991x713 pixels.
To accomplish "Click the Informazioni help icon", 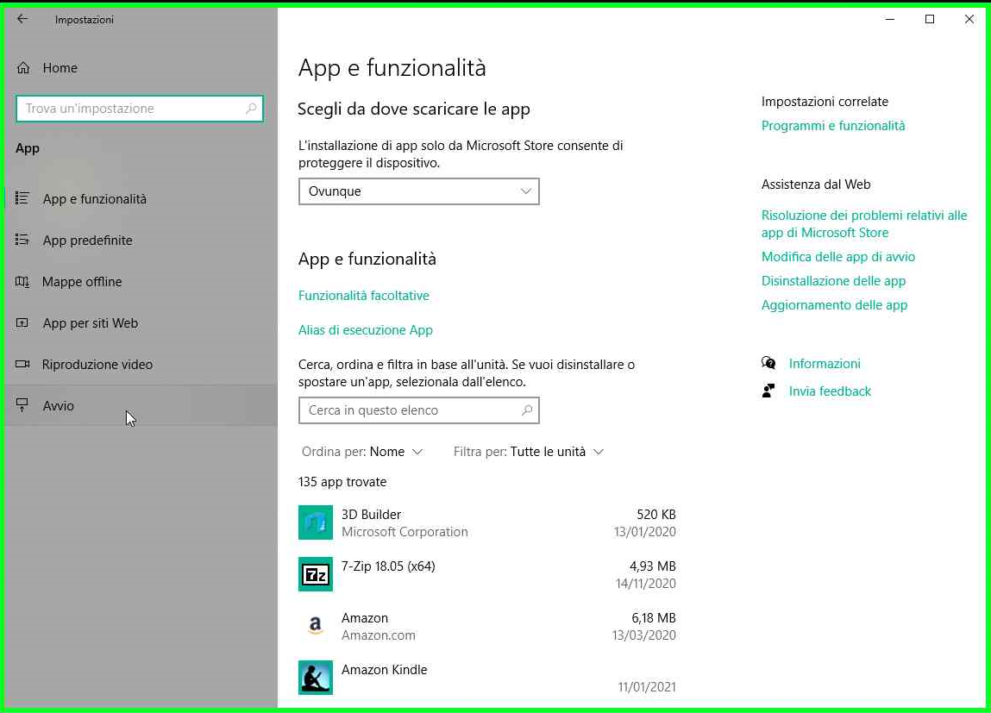I will pyautogui.click(x=768, y=363).
